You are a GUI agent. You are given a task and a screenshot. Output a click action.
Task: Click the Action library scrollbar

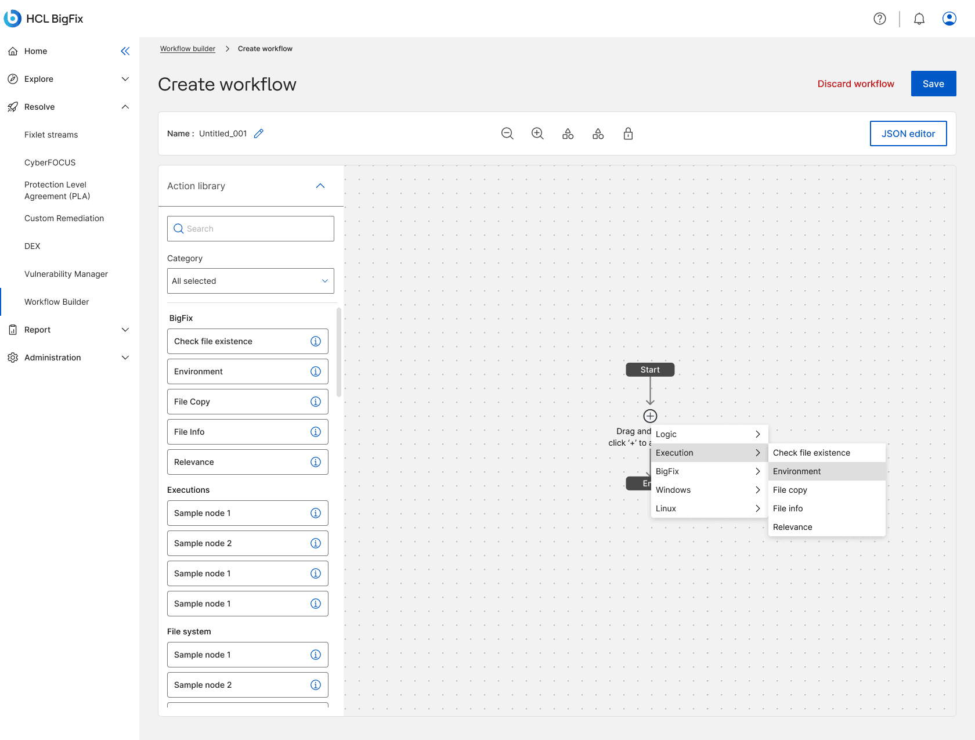coord(339,352)
